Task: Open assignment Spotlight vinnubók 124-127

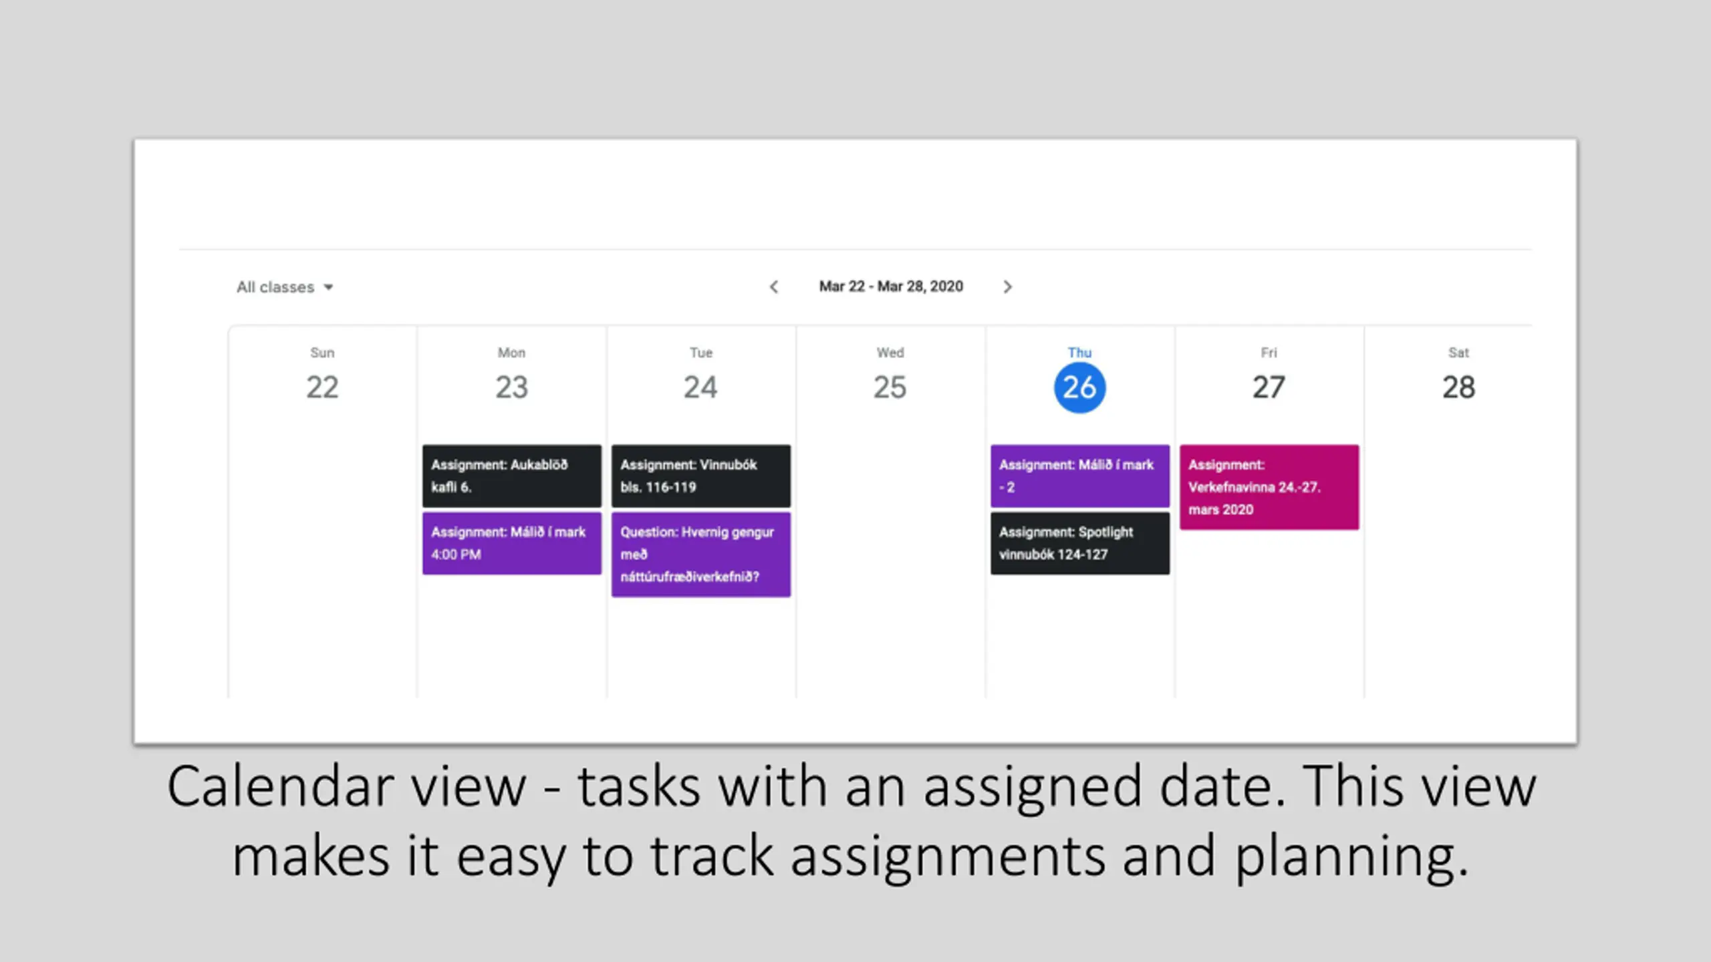Action: coord(1080,543)
